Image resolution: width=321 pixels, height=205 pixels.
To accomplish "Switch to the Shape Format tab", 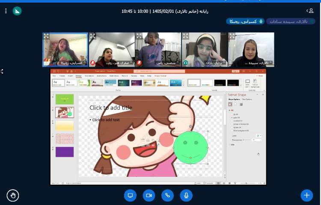I will tap(160, 76).
